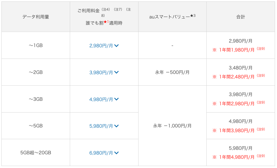The width and height of the screenshot is (277, 168).
Task: Click 注9 next to 1年間3,980円/月
Action: 261,129
